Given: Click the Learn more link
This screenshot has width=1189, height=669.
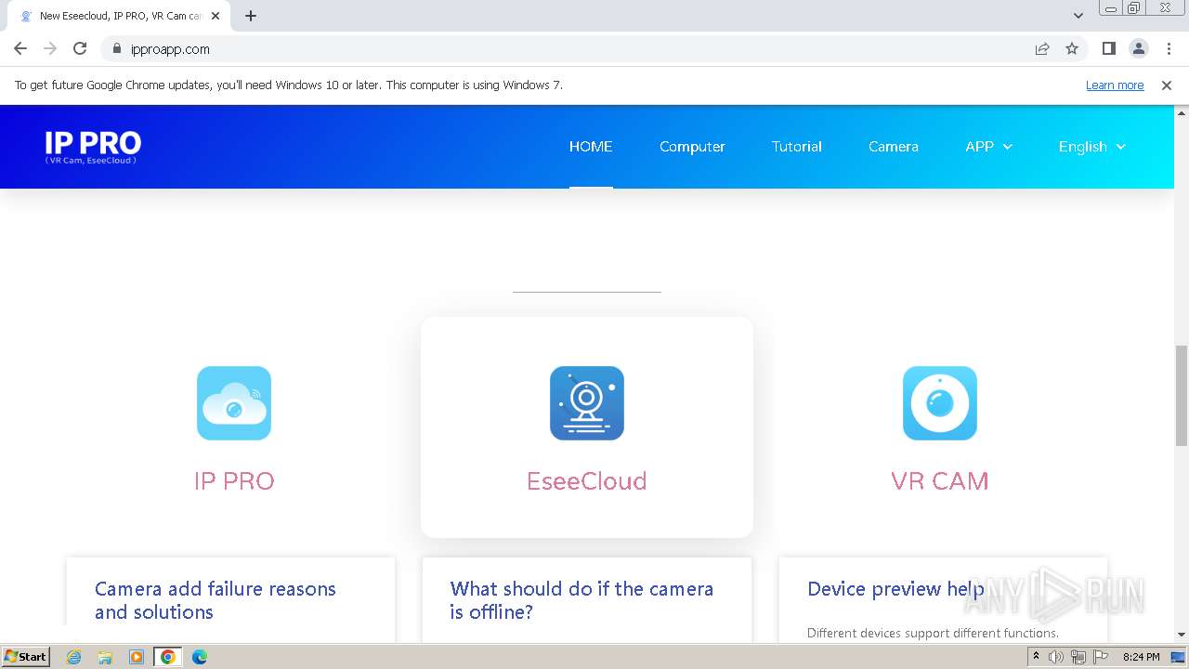Looking at the screenshot, I should [1115, 85].
